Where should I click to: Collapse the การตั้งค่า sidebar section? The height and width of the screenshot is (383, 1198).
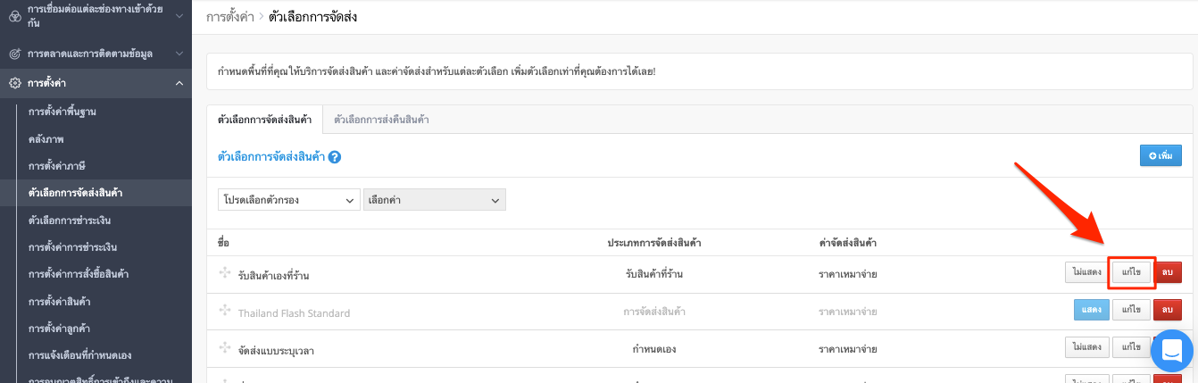[x=179, y=83]
